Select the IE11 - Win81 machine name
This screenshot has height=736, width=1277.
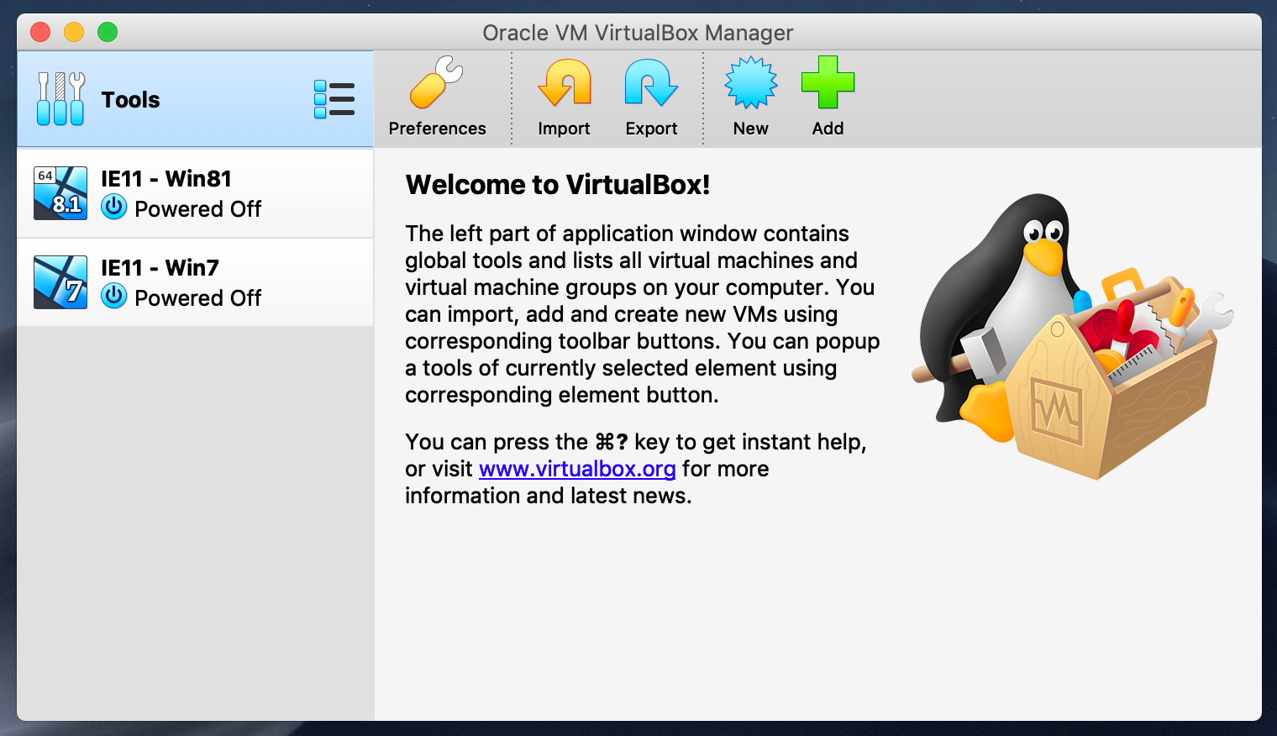(166, 179)
